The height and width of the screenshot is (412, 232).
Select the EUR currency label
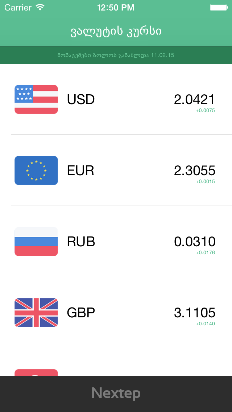80,170
